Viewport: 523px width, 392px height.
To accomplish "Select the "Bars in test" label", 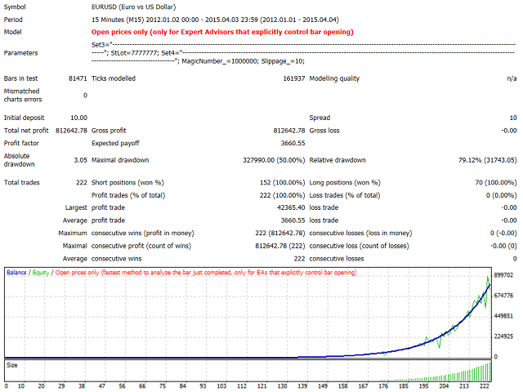I will point(20,78).
